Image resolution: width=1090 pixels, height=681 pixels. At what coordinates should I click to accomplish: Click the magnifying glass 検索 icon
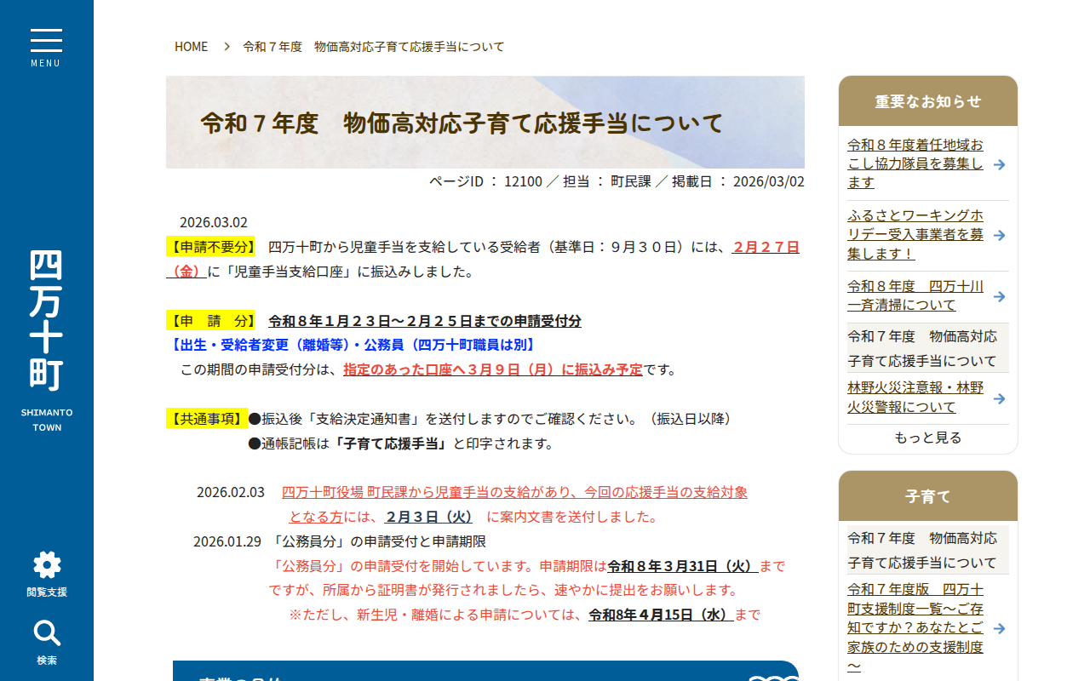(x=47, y=634)
